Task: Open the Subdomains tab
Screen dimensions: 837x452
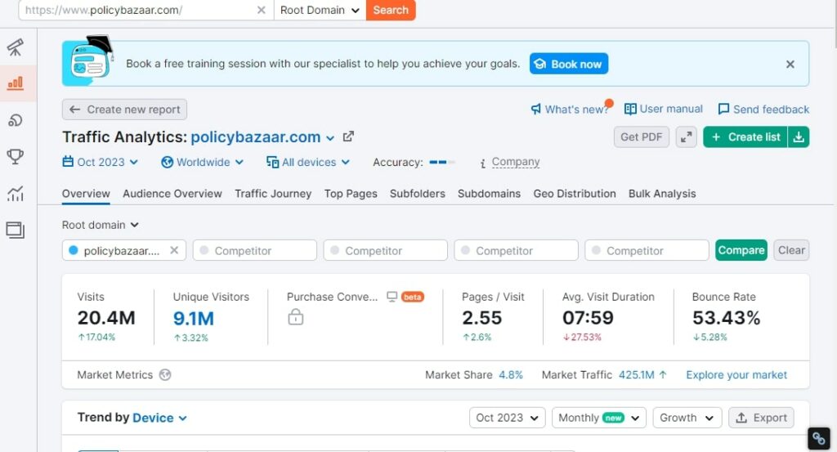Action: [489, 194]
